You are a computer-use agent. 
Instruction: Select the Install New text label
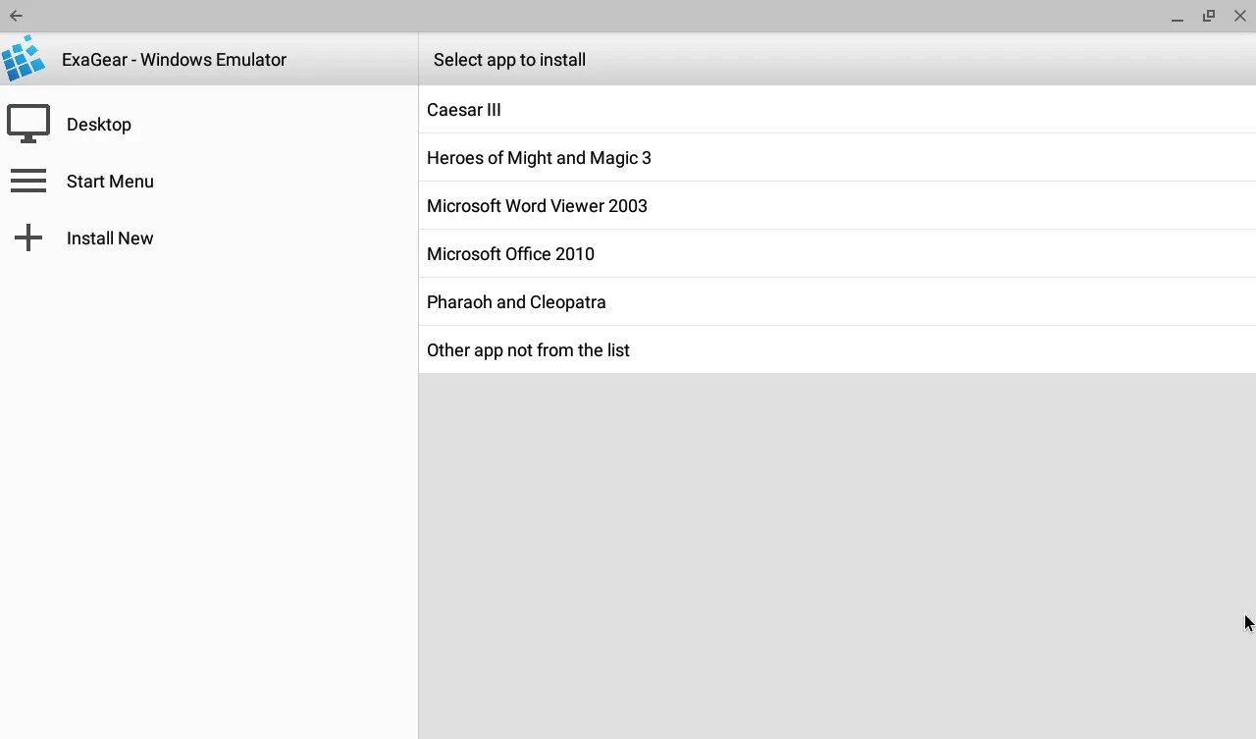(x=110, y=238)
